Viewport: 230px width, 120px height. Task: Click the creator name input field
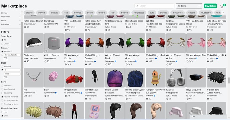coord(12,55)
